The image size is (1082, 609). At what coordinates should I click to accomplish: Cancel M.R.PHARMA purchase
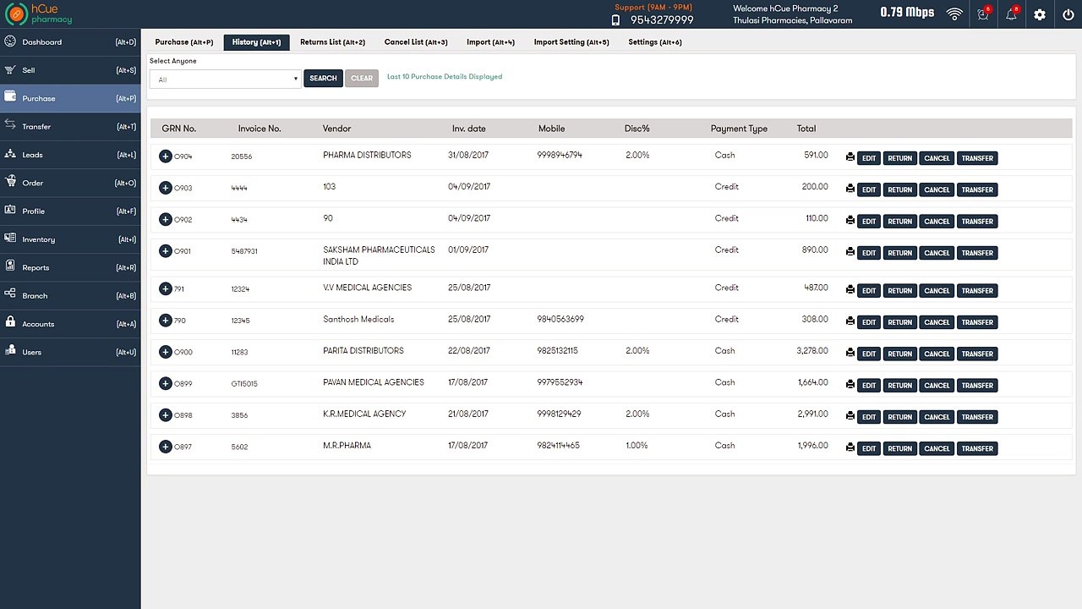(x=937, y=448)
